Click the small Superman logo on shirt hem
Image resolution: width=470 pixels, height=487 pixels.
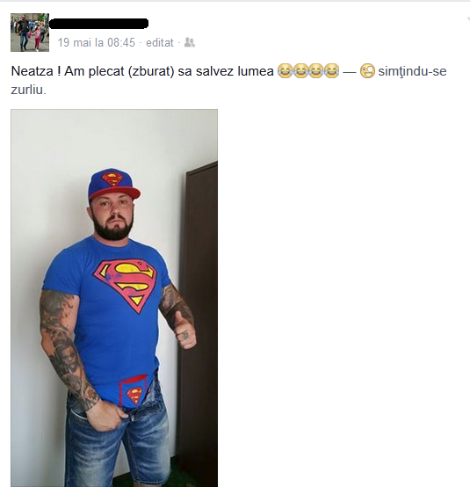(x=134, y=396)
